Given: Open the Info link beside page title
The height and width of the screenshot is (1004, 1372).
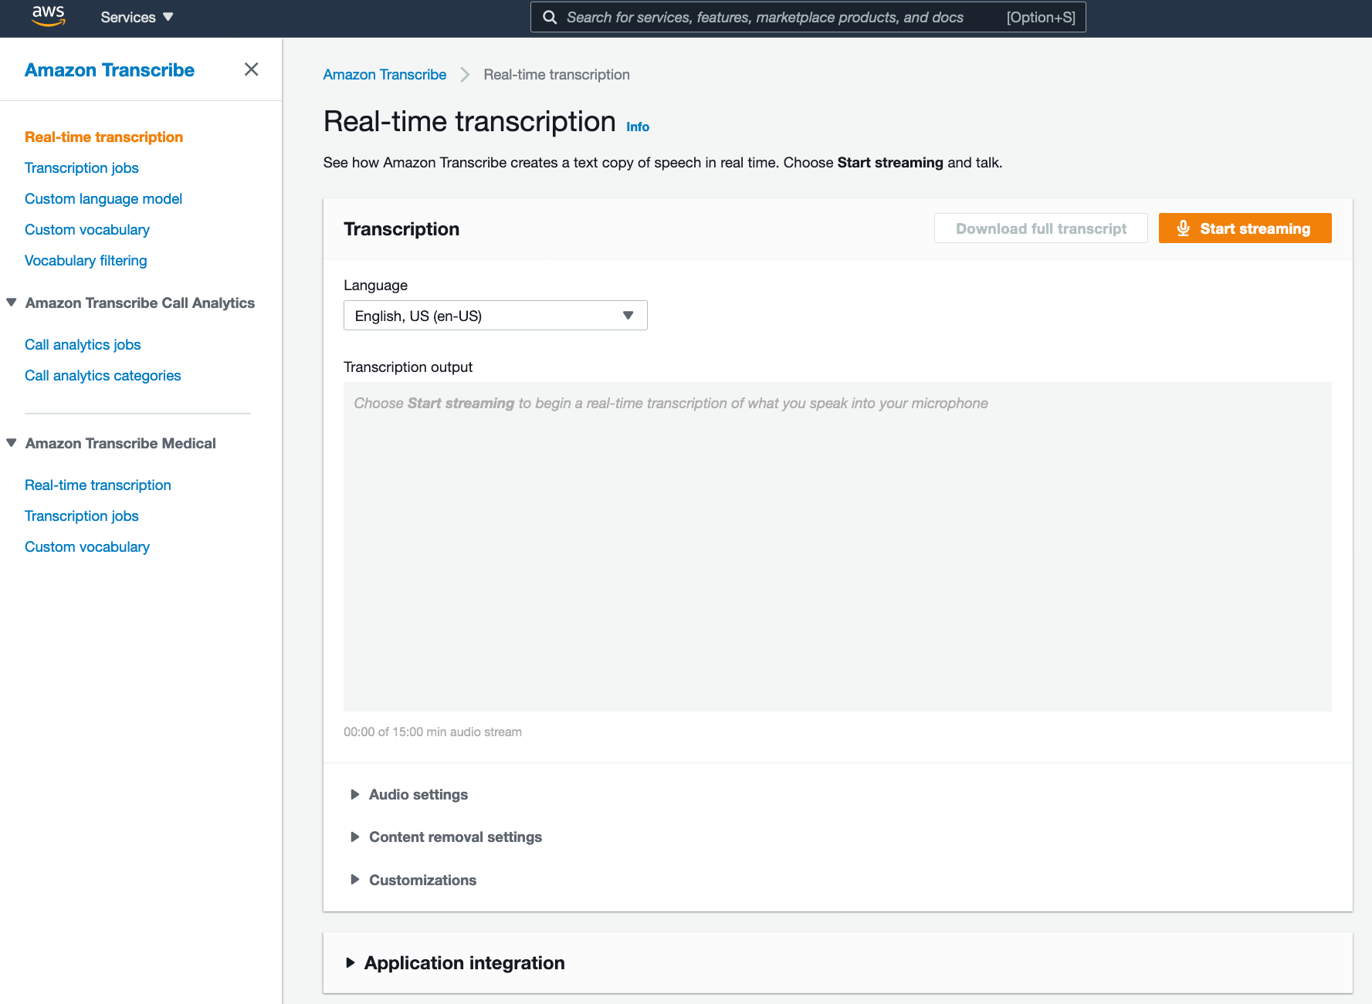Looking at the screenshot, I should click(x=638, y=127).
